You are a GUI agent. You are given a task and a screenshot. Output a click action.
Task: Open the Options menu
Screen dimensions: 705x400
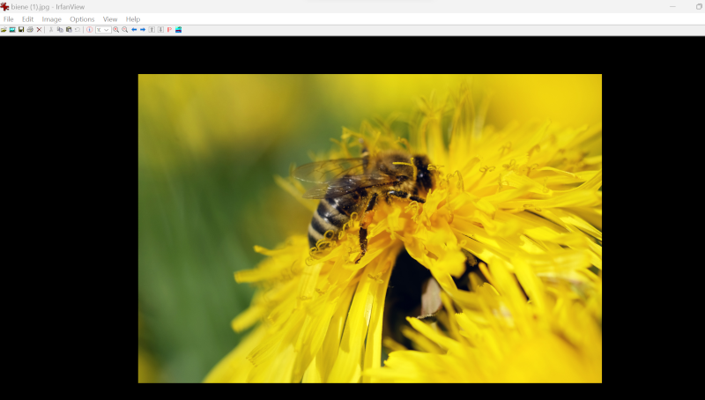click(x=82, y=19)
